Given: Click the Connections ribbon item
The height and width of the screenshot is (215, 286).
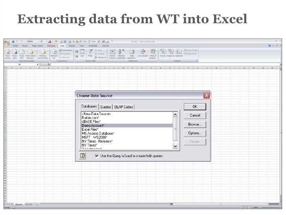Looking at the screenshot, I should [66, 50].
